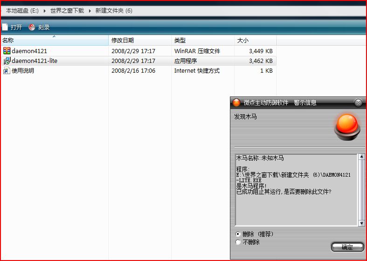
Task: Sort by 大小 column header
Action: coord(255,40)
